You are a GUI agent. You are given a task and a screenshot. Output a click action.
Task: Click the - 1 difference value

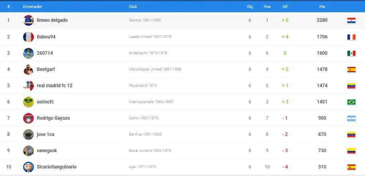[285, 118]
